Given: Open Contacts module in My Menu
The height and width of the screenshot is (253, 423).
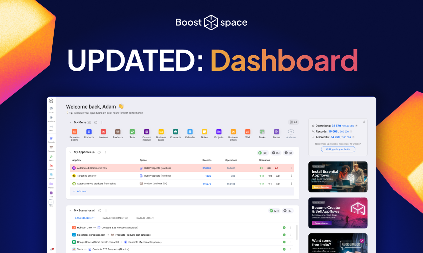Looking at the screenshot, I should click(x=89, y=133).
